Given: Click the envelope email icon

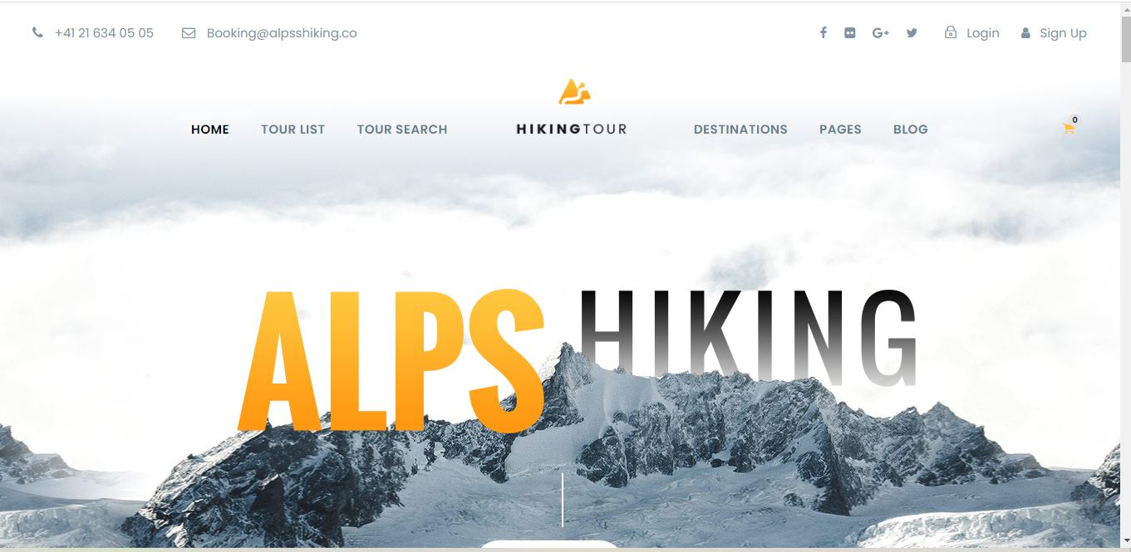Looking at the screenshot, I should (189, 33).
